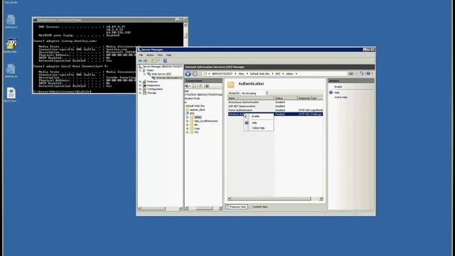Select the Features node in Server Manager tree

click(152, 82)
